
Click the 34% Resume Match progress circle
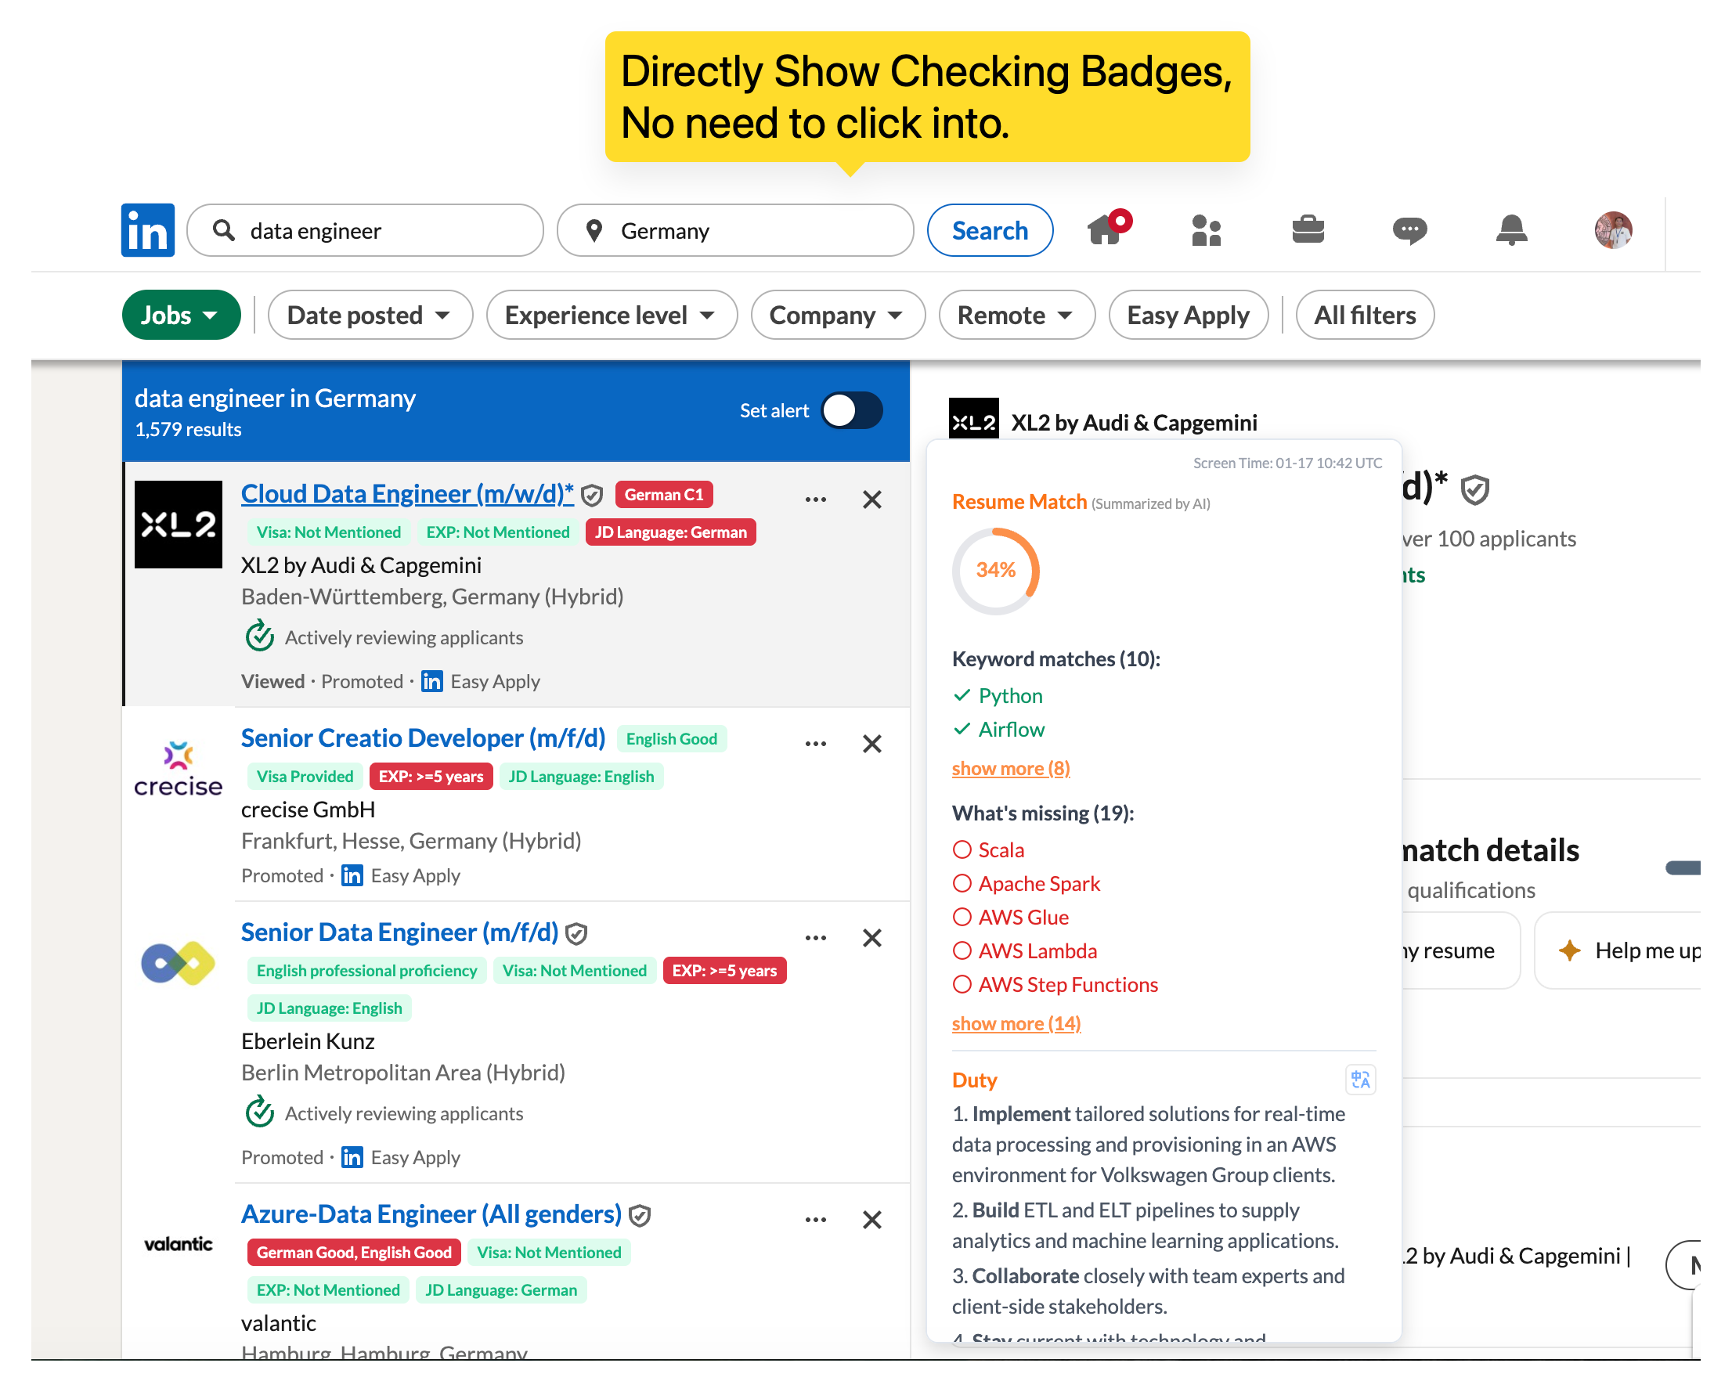(996, 571)
